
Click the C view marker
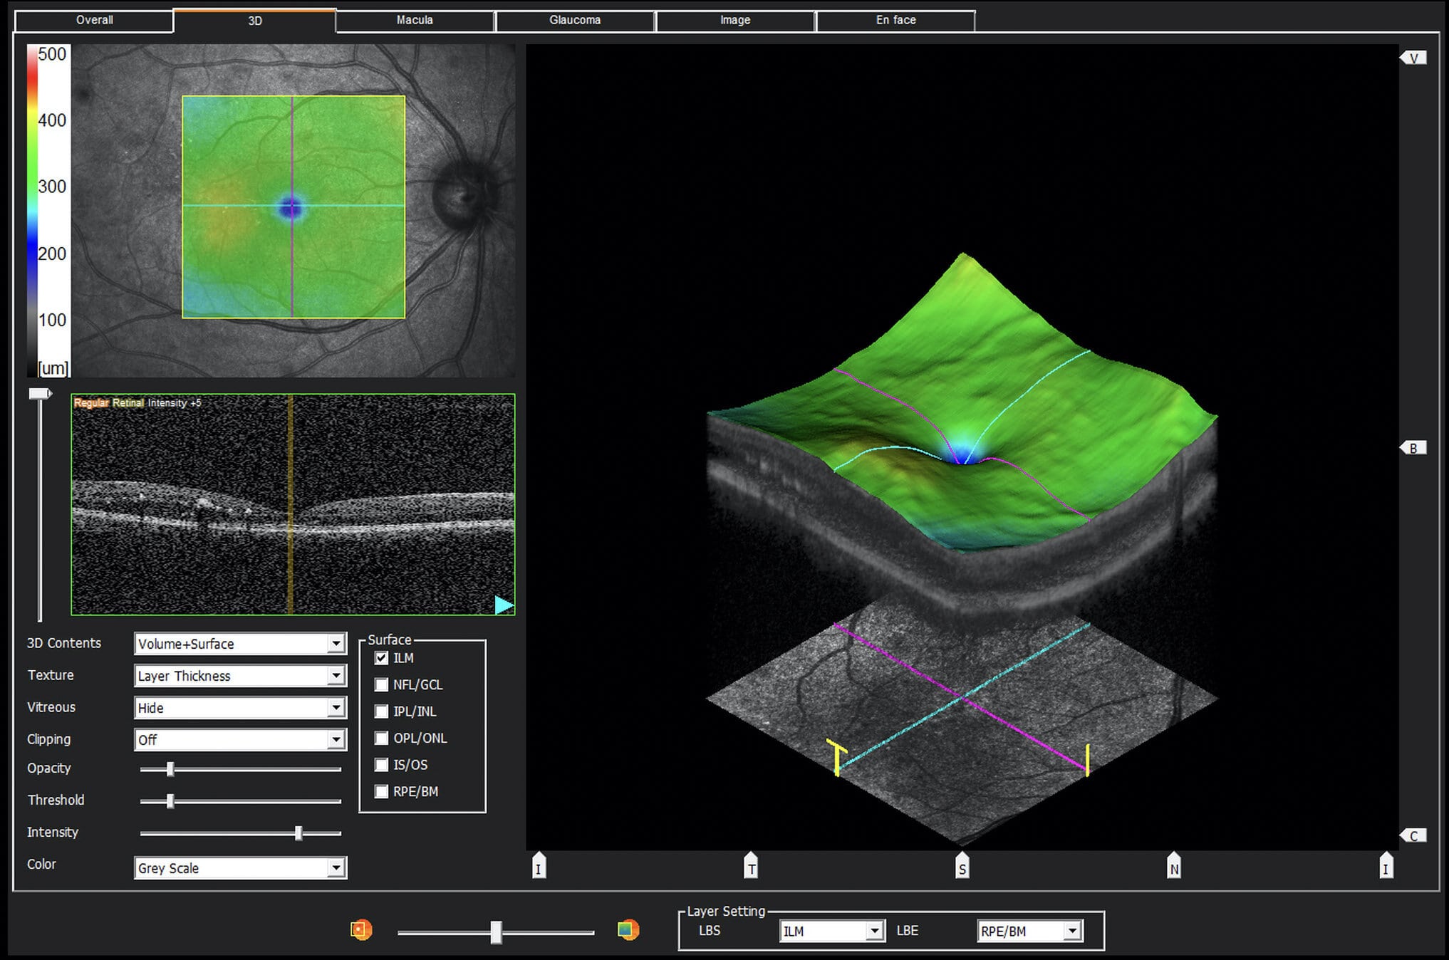(1413, 835)
